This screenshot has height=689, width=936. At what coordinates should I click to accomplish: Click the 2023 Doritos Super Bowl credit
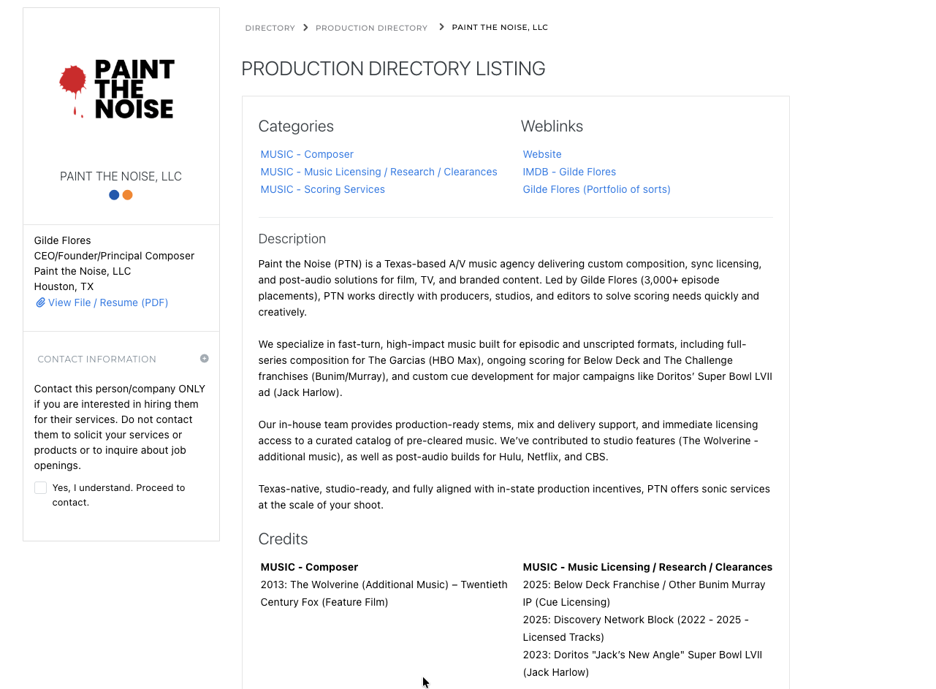[642, 663]
